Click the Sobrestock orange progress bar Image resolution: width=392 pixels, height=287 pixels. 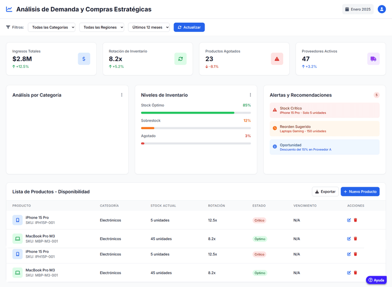(148, 128)
